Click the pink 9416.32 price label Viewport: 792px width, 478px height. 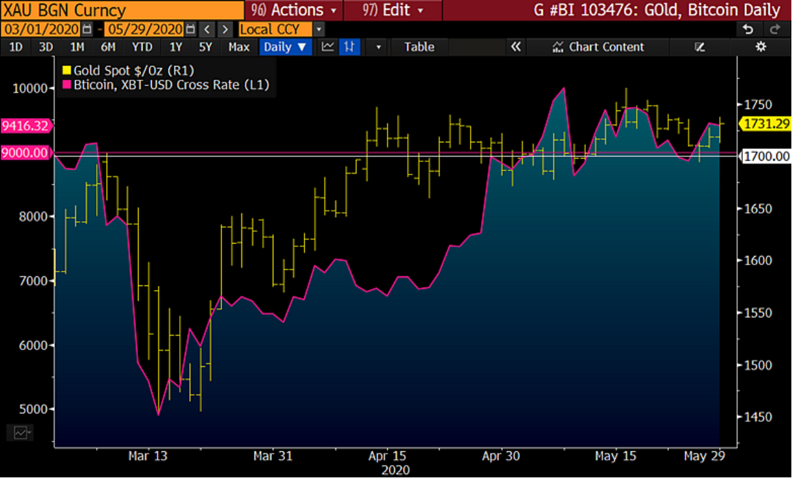[26, 126]
